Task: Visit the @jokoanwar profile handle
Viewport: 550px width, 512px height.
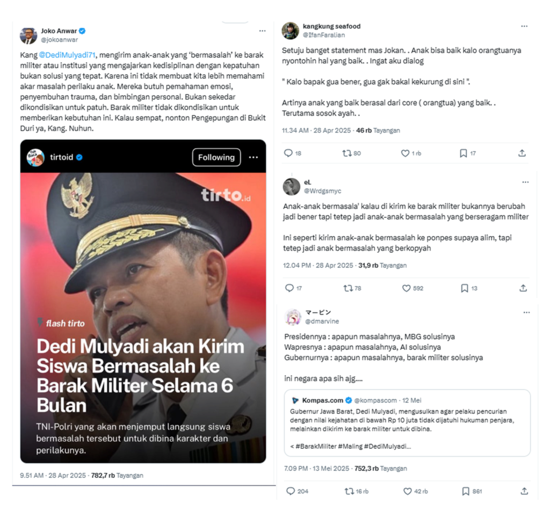Action: coord(59,40)
